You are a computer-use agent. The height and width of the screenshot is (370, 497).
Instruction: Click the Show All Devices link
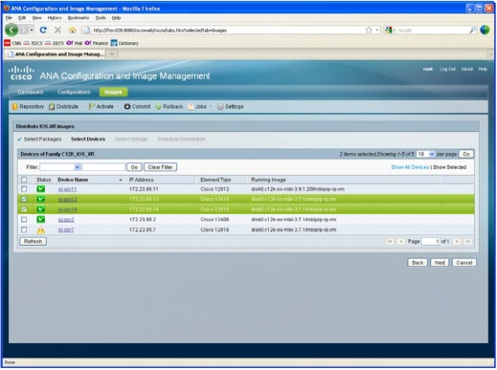click(x=410, y=167)
